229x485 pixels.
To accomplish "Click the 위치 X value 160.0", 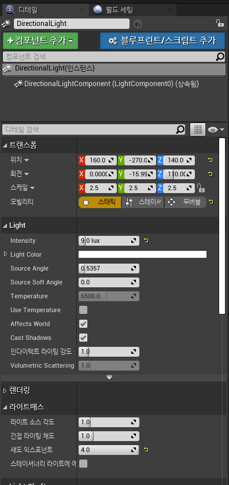I will click(x=101, y=160).
